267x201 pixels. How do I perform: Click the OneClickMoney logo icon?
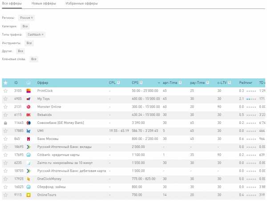point(28,179)
